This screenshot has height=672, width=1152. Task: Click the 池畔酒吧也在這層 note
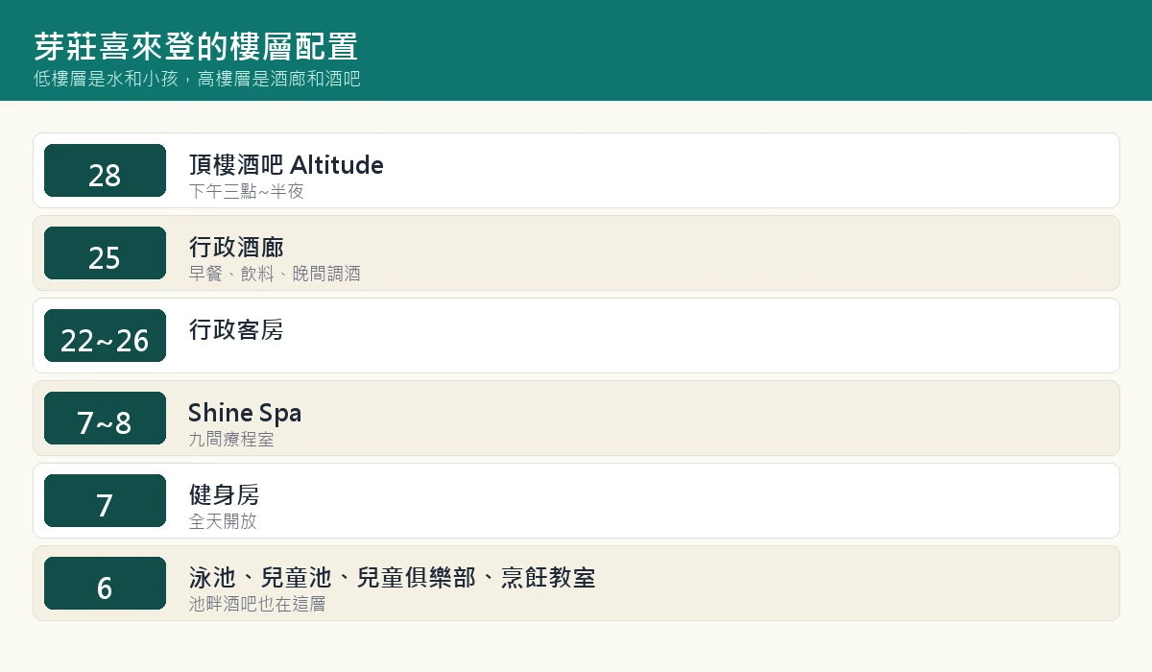click(x=257, y=604)
